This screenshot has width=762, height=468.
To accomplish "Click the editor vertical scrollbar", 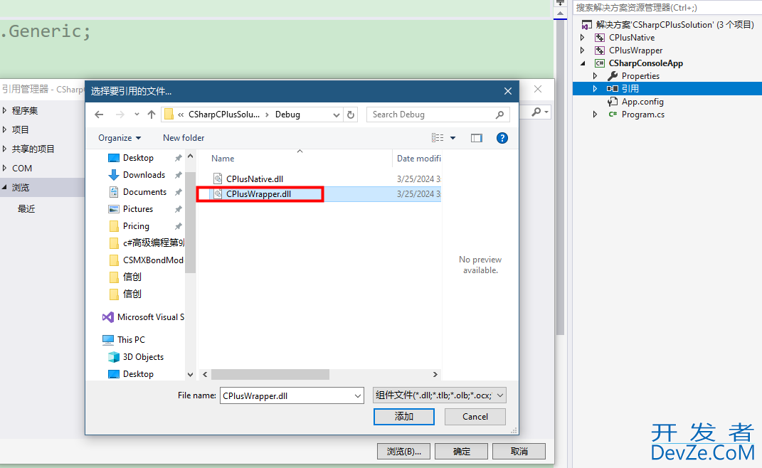I will (x=560, y=177).
